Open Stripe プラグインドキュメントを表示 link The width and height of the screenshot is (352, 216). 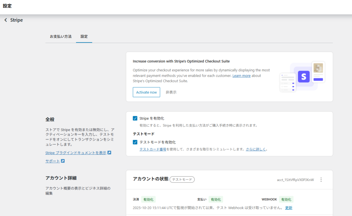click(x=76, y=153)
